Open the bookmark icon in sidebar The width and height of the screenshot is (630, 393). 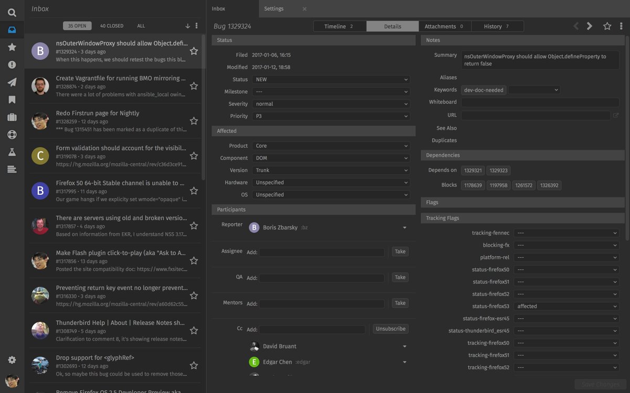pos(12,100)
